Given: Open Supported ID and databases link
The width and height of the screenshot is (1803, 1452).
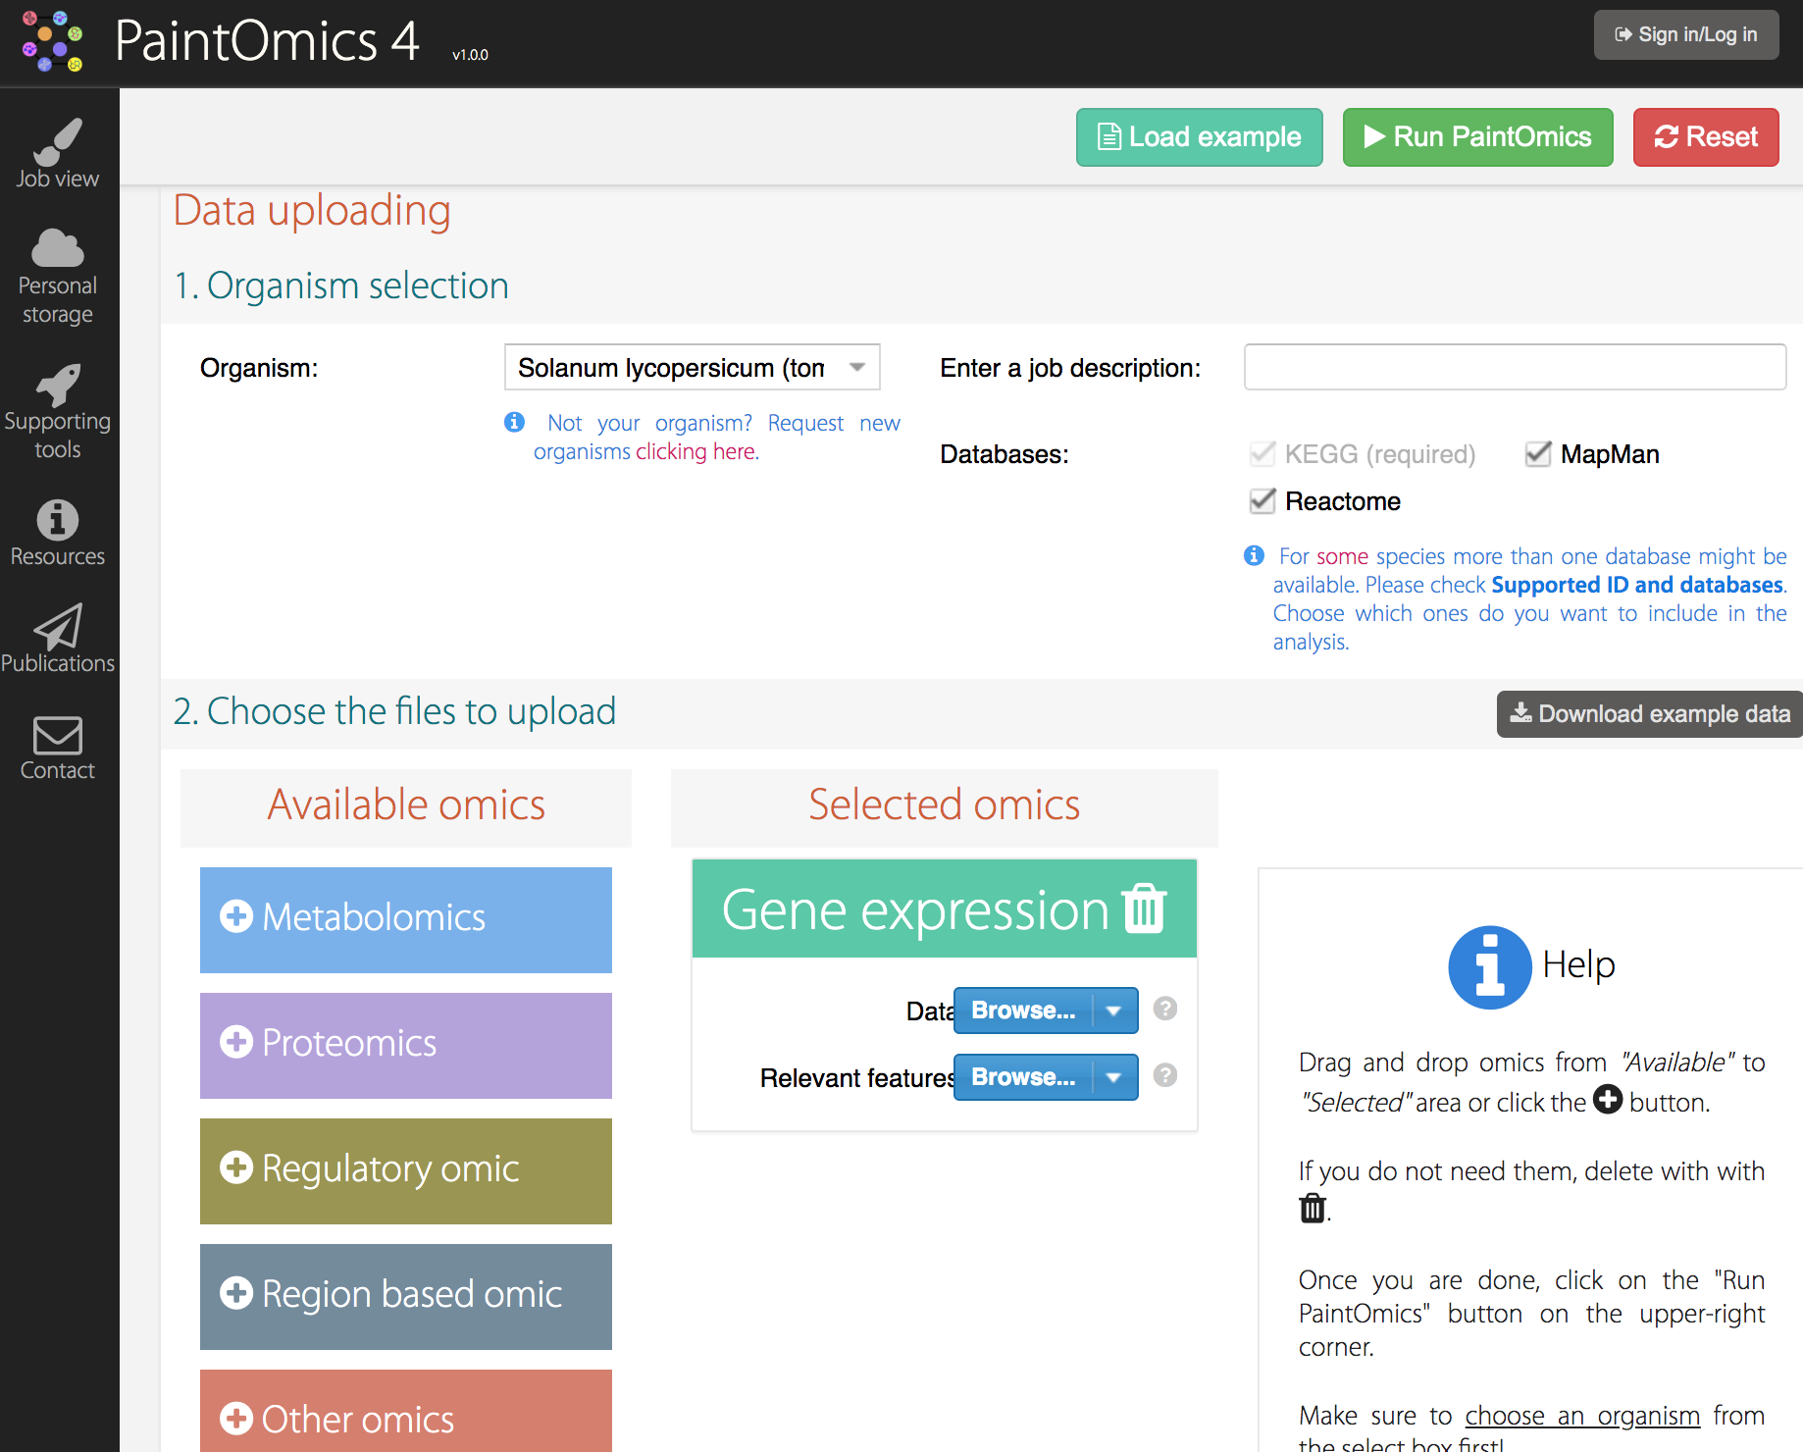Looking at the screenshot, I should (x=1637, y=585).
